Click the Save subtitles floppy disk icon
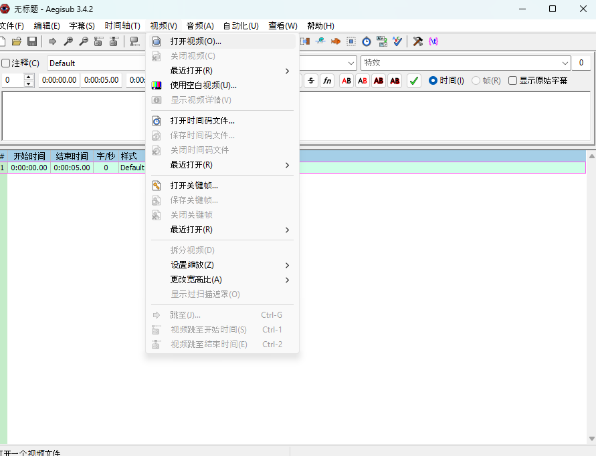 click(31, 41)
